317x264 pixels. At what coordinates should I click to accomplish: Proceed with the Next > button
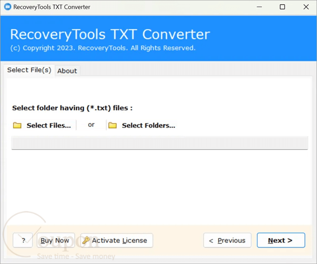click(281, 240)
